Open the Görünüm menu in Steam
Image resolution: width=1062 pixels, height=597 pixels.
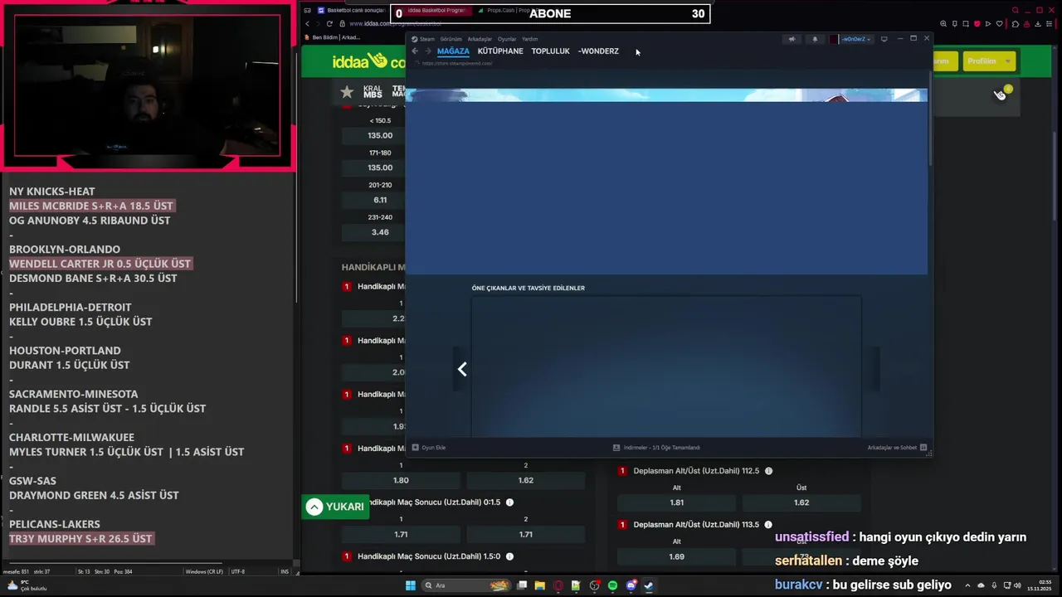pos(451,39)
